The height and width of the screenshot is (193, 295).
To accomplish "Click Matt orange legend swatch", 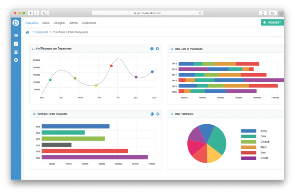I will 248,147.
